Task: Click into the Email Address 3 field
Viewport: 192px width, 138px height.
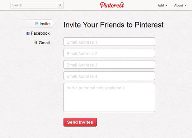Action: point(109,64)
